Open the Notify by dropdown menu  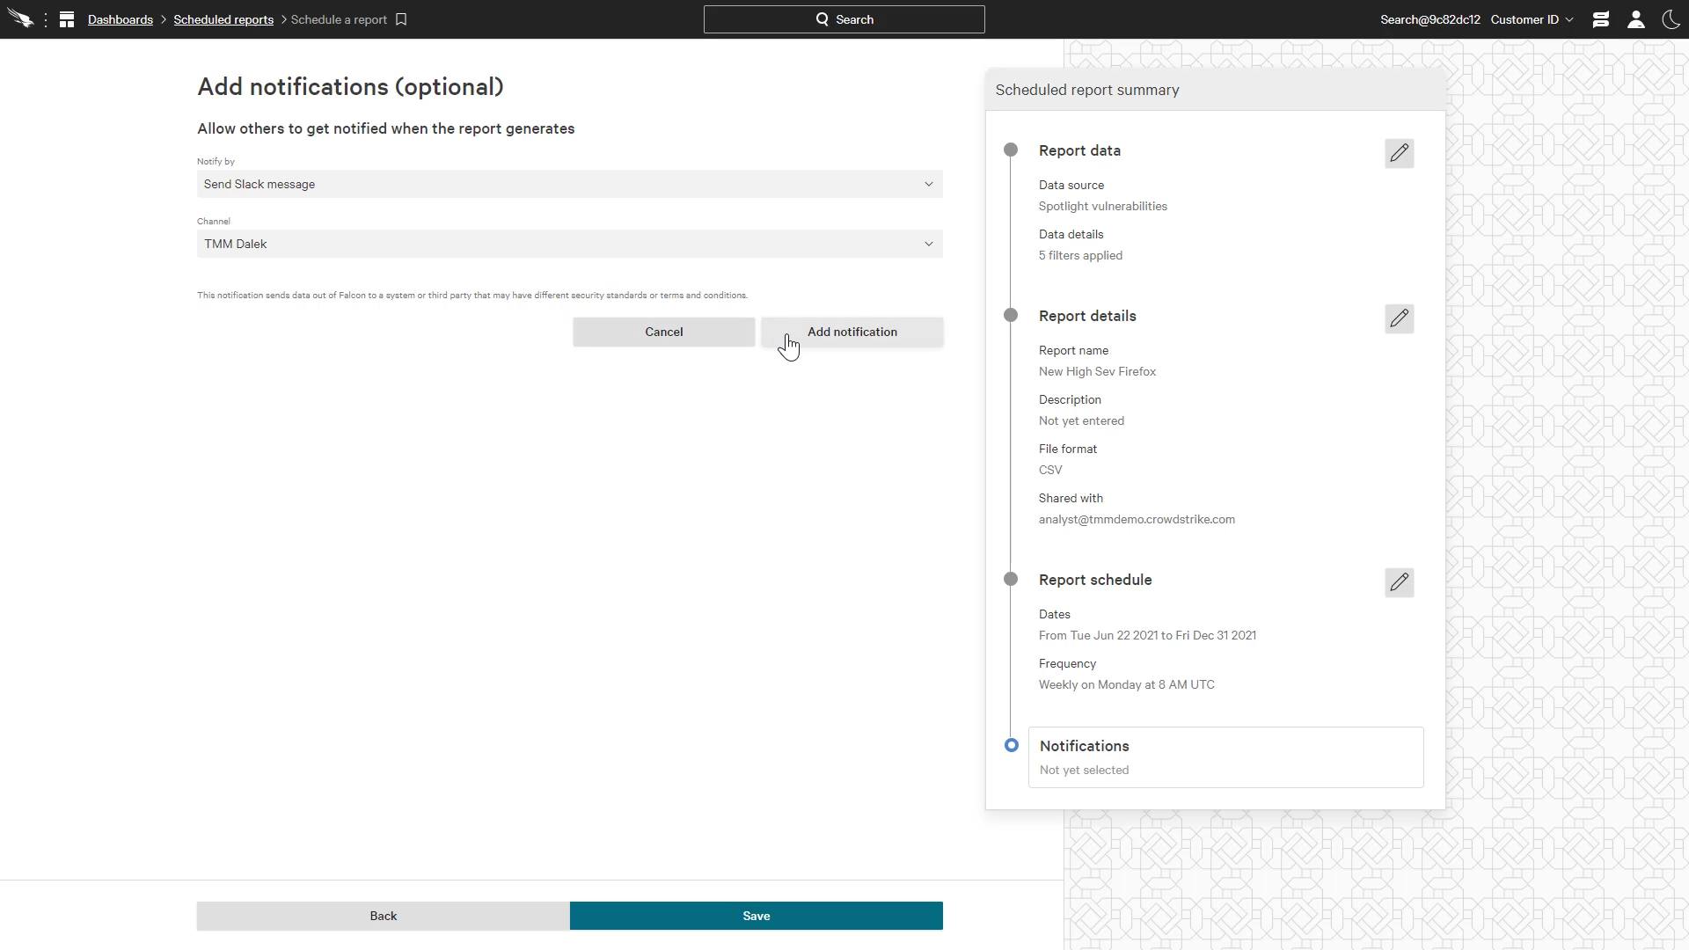click(568, 183)
